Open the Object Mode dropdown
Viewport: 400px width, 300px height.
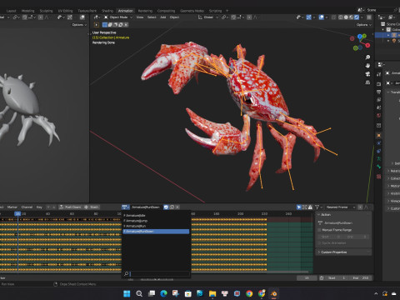pos(118,17)
